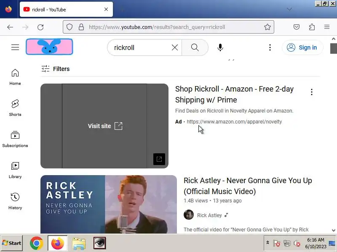Click the page scrollbar down arrow
The height and width of the screenshot is (252, 337).
click(x=333, y=230)
